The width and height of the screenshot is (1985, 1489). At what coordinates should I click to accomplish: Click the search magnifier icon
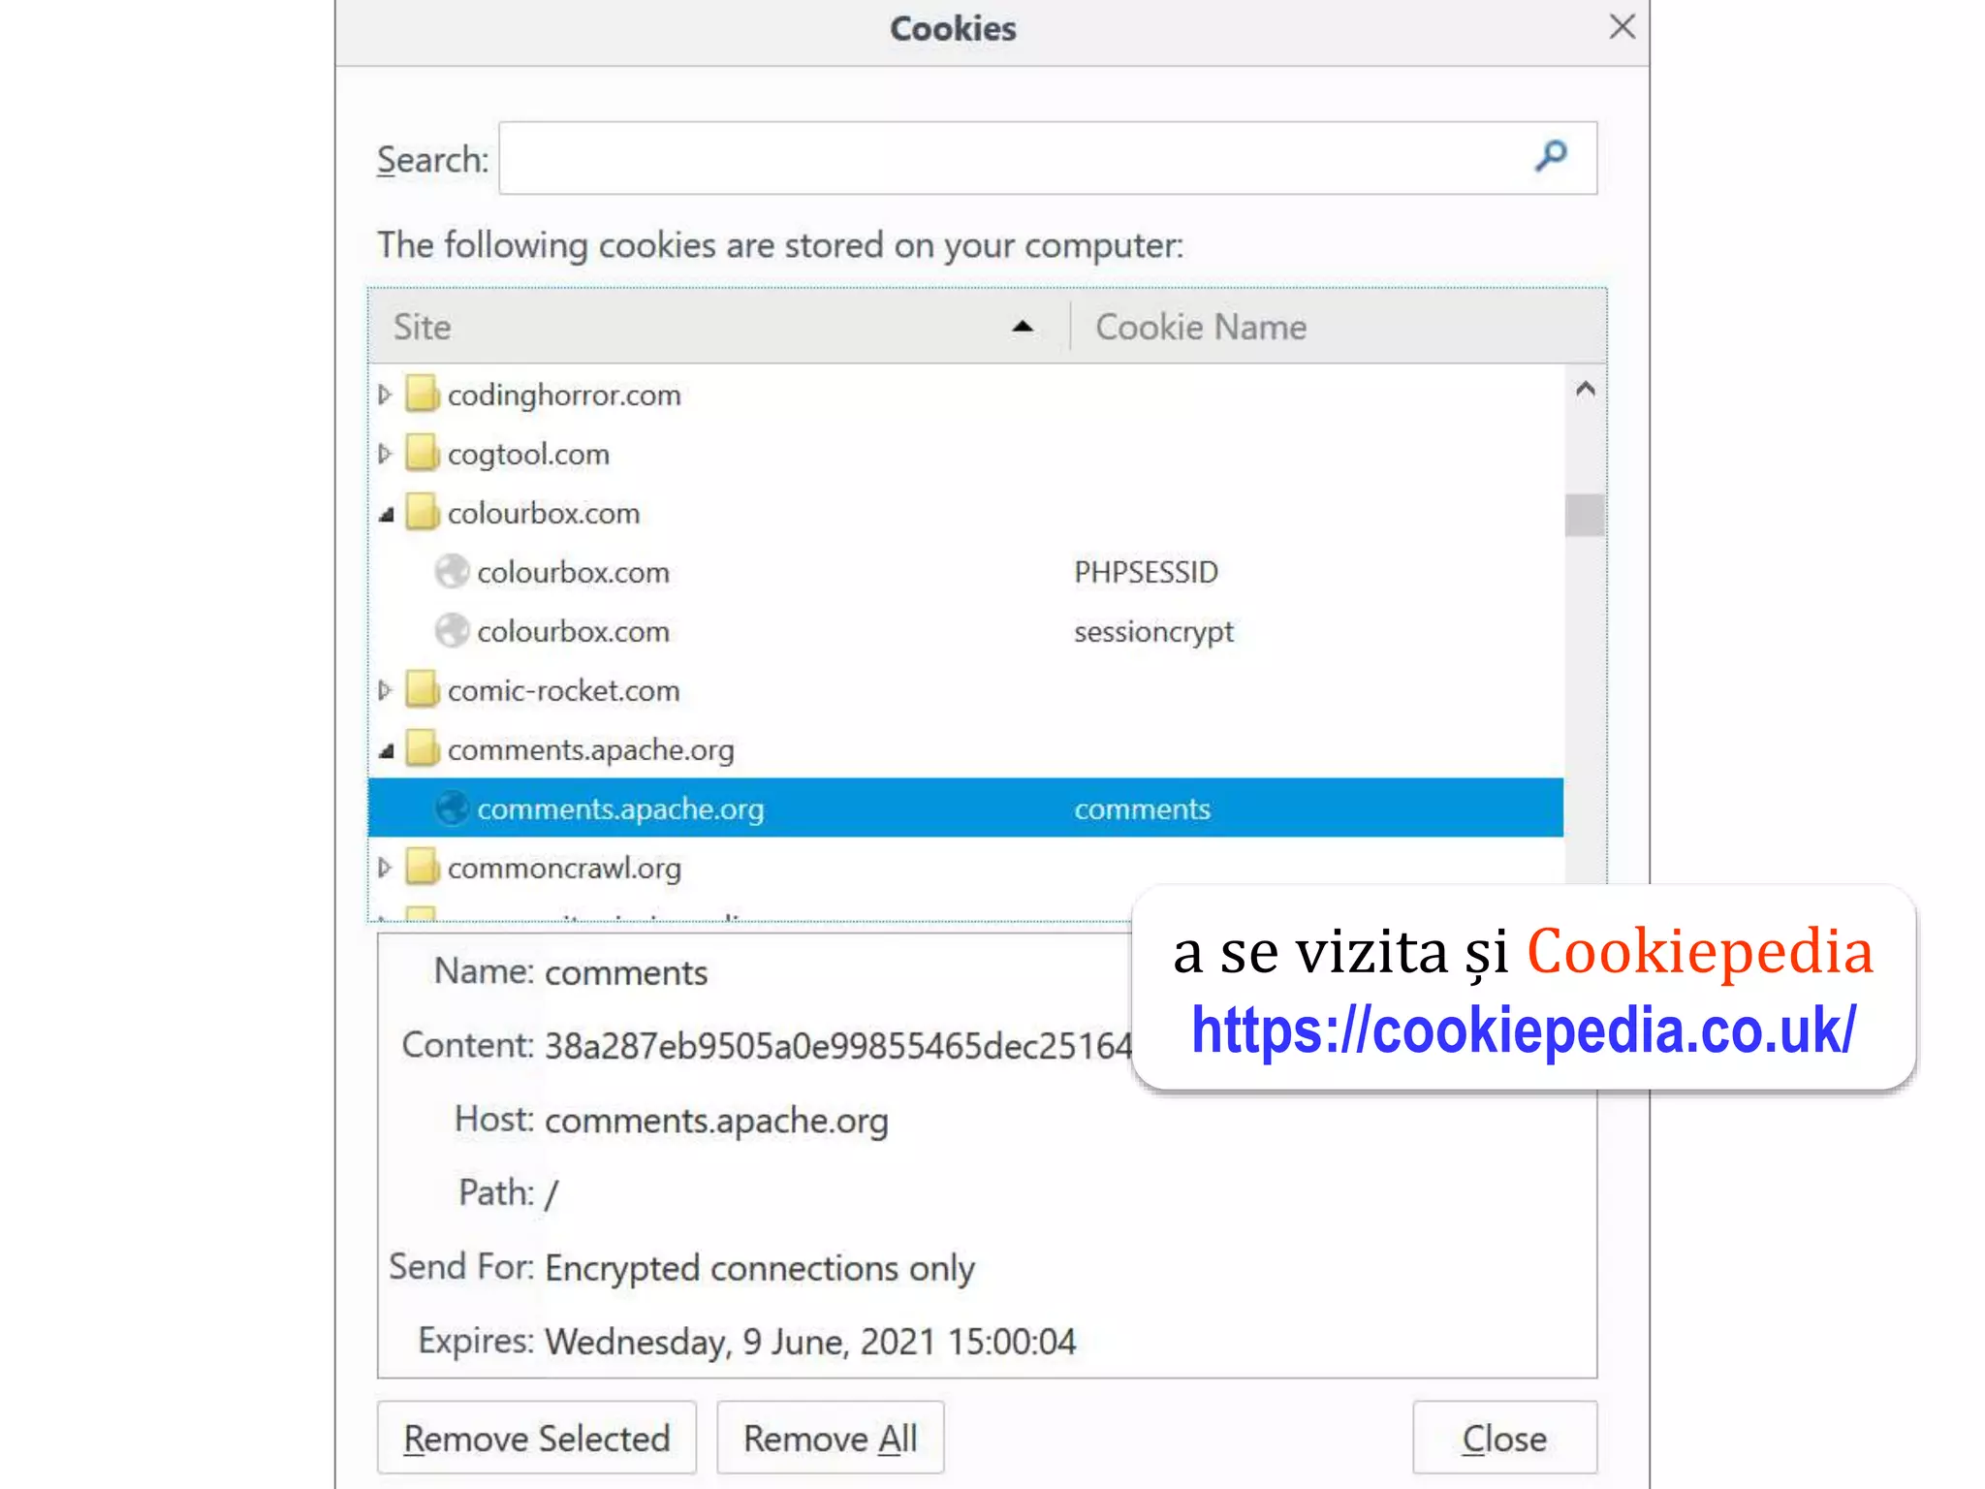pos(1551,155)
